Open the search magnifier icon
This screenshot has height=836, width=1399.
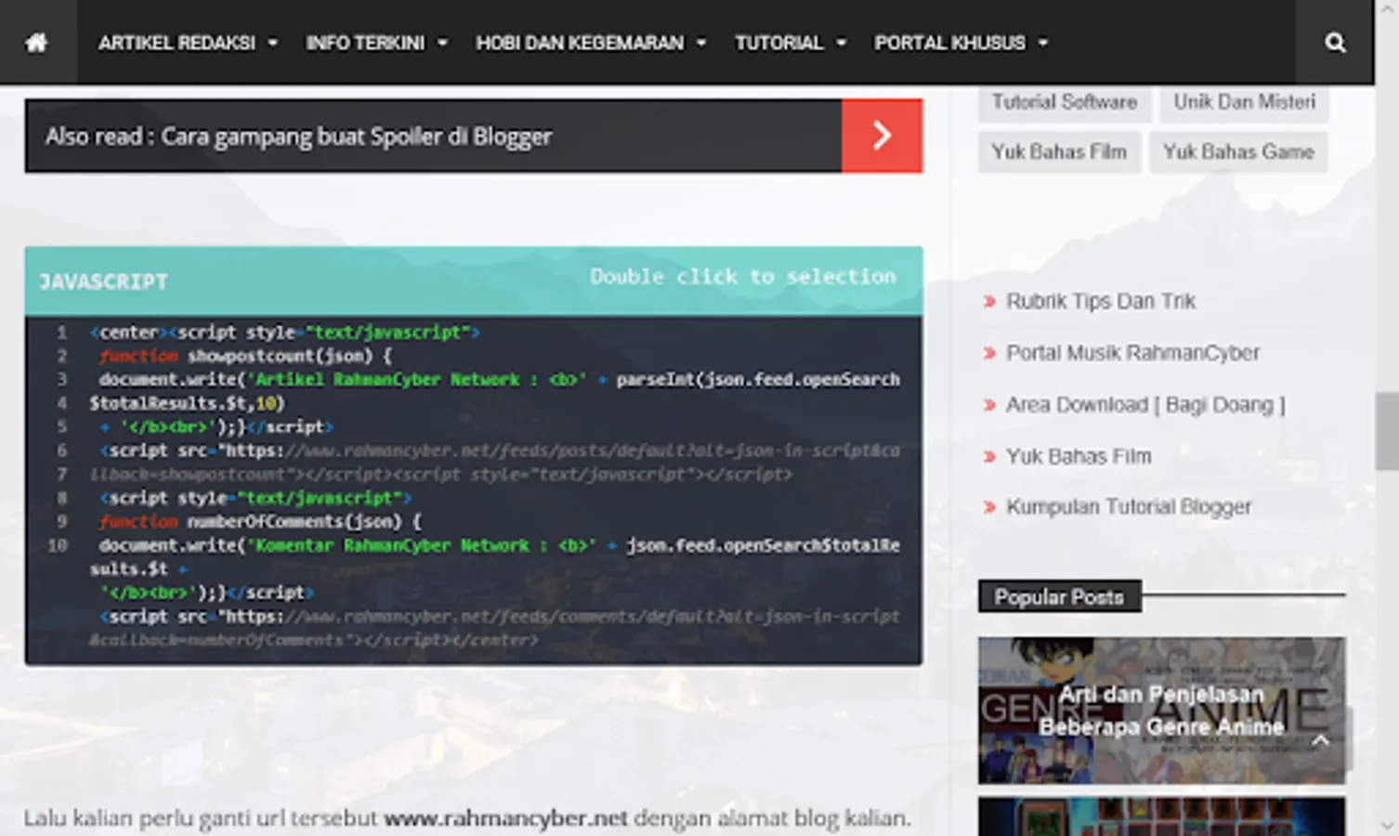(1335, 43)
